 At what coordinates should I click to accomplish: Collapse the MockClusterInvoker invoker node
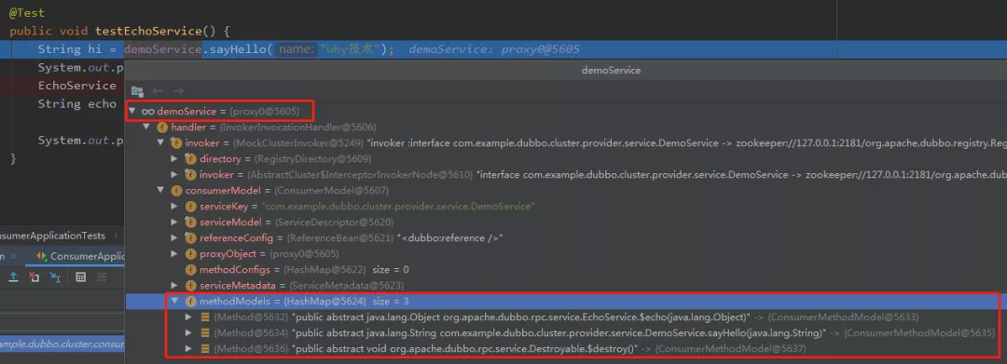[161, 143]
